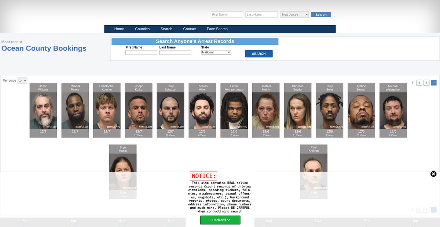This screenshot has width=440, height=227.
Task: Click the blue SEARCH button
Action: click(259, 54)
